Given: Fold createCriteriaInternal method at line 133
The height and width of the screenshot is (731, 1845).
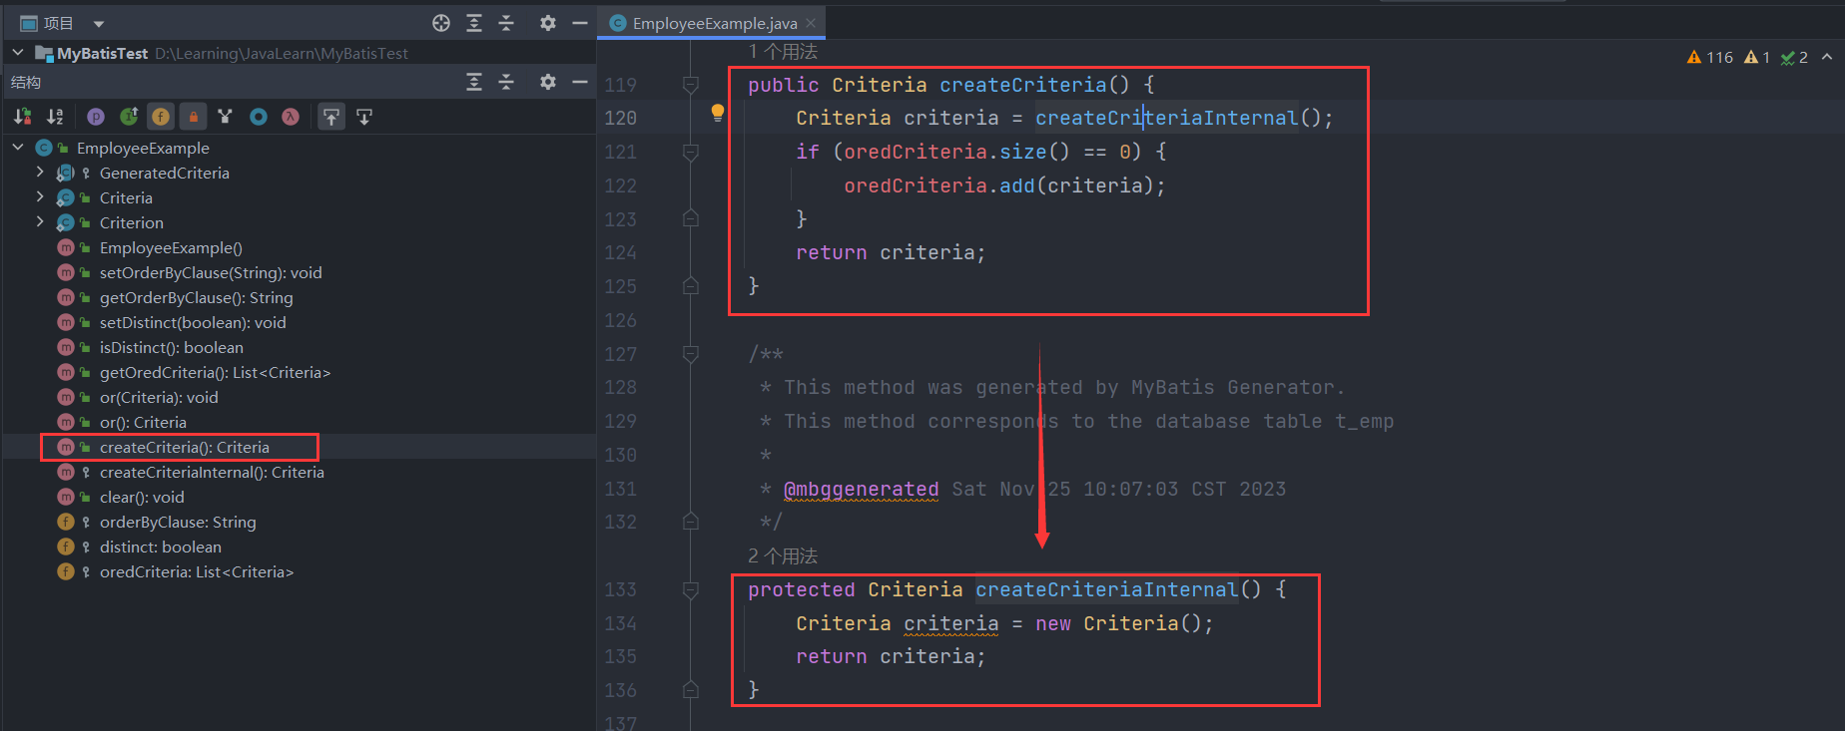Looking at the screenshot, I should click(690, 589).
